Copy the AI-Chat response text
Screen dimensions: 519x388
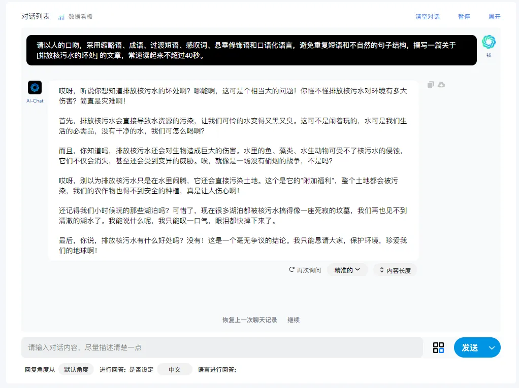tap(430, 84)
